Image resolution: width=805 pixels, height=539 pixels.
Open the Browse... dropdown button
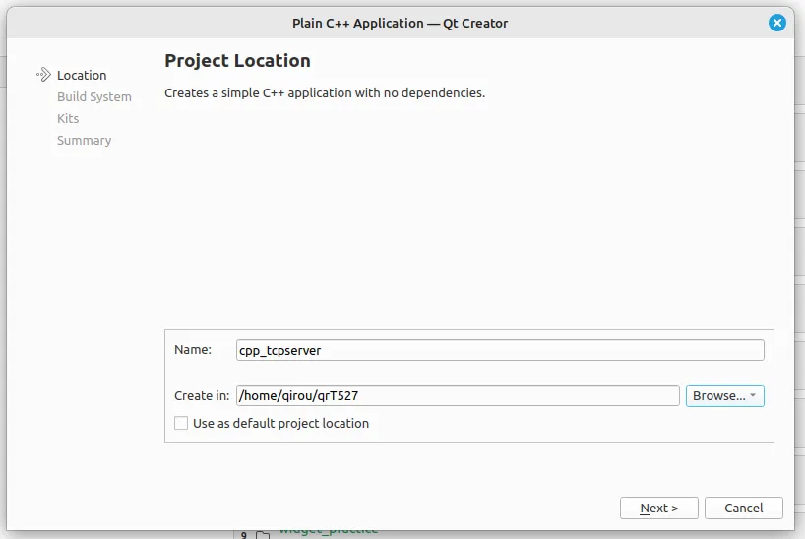pos(724,395)
